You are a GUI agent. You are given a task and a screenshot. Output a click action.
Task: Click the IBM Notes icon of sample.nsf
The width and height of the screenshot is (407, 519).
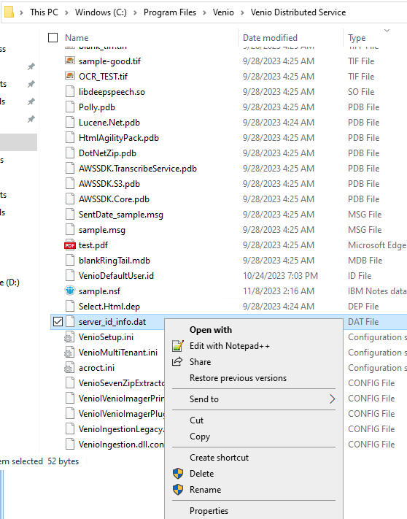click(x=70, y=291)
